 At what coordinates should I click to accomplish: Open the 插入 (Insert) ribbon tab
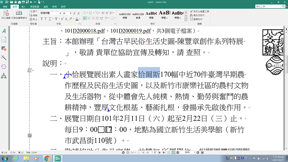coord(24,6)
